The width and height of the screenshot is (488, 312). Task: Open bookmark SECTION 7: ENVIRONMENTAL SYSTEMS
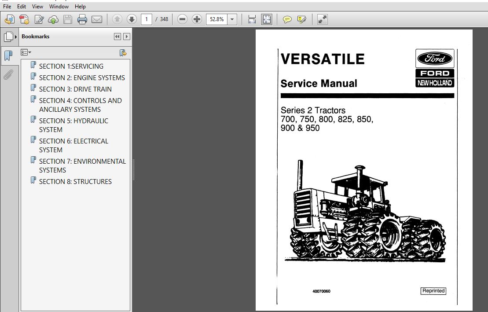click(x=82, y=165)
